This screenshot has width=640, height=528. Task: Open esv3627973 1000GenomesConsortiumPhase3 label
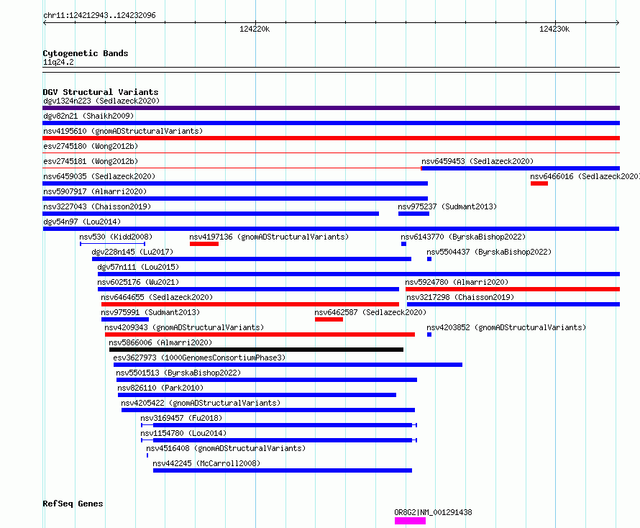click(200, 358)
